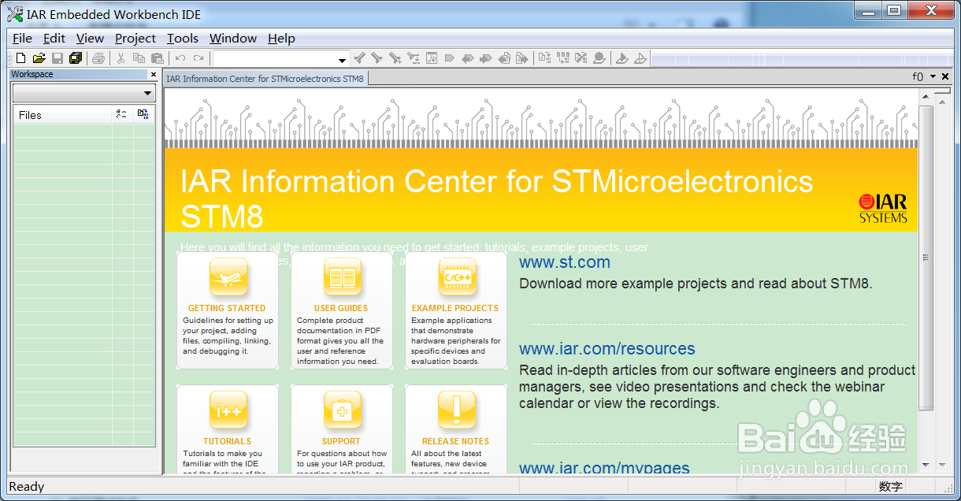This screenshot has height=501, width=961.
Task: Click the Support first-aid icon
Action: (343, 410)
